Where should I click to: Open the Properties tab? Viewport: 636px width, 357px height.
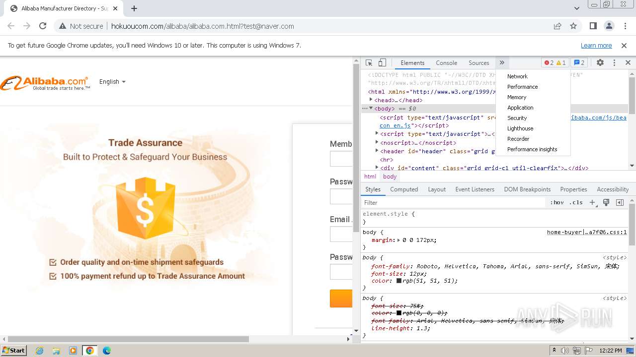click(573, 189)
